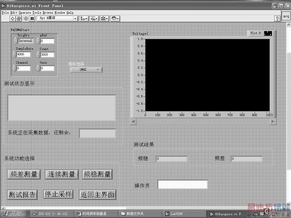Click the black Voltage waveform graph area

click(207, 75)
